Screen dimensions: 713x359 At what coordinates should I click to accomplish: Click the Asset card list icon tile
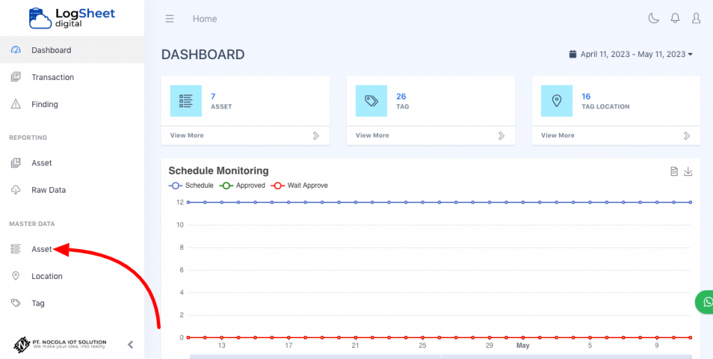click(x=186, y=101)
